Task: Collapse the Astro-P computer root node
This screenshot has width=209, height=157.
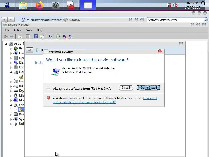Action: pyautogui.click(x=6, y=44)
